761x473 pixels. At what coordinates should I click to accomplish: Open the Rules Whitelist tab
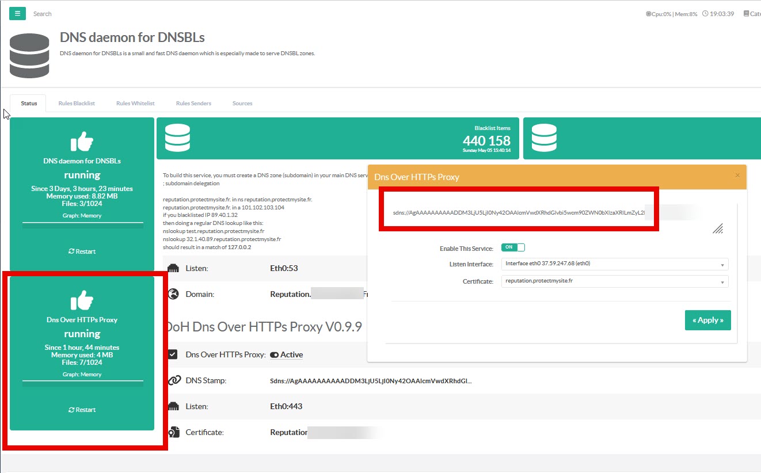135,104
